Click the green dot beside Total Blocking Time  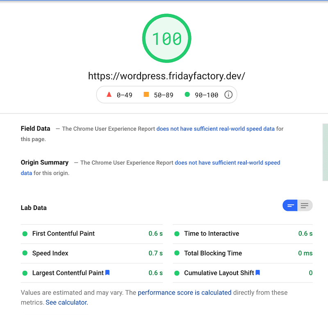coord(177,253)
